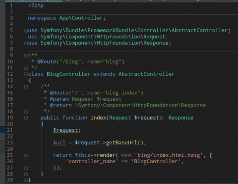Click the namespace keyword on line 3
Viewport: 238px width, 184px height.
point(42,18)
